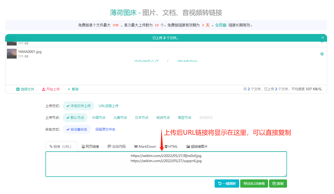Click the YAMA0001.jpg file name
This screenshot has width=334, height=194.
pyautogui.click(x=30, y=52)
